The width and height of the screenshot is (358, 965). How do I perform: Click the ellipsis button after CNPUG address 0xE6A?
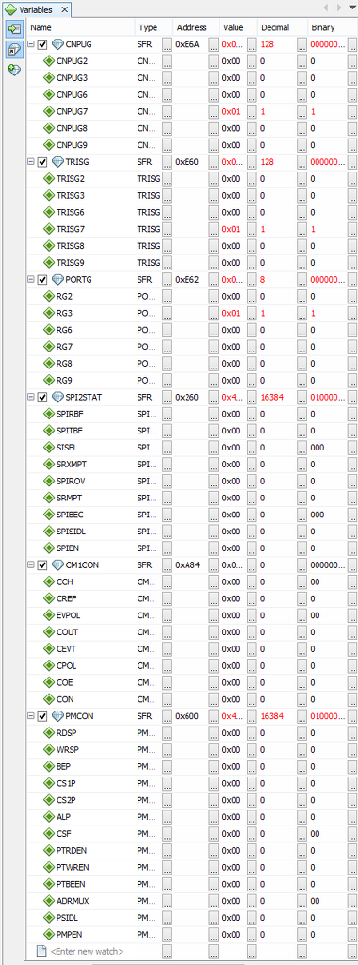click(x=214, y=44)
